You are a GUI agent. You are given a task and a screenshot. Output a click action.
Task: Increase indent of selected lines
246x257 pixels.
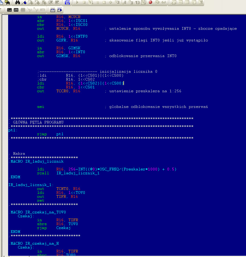coord(51,2)
